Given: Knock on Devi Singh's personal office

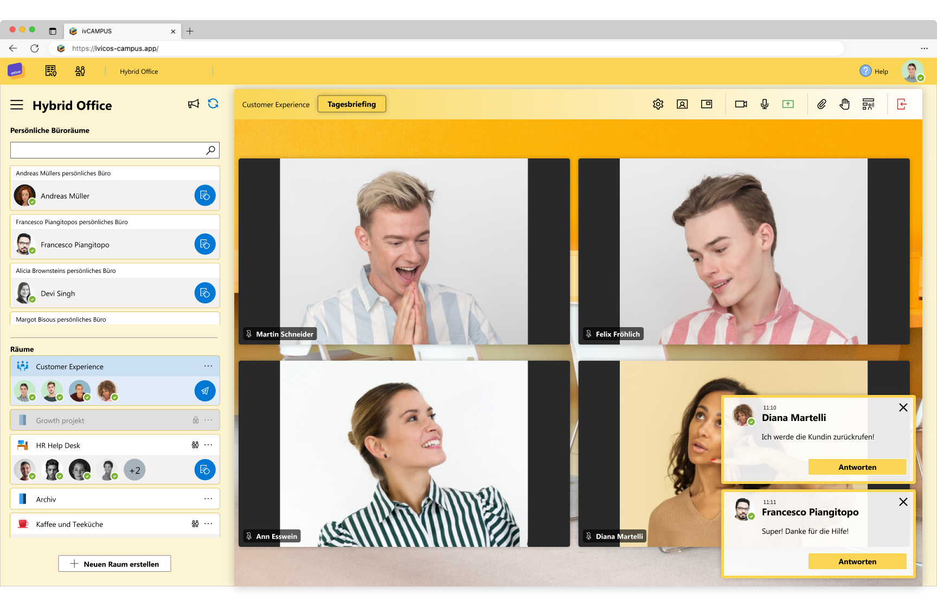Looking at the screenshot, I should click(x=204, y=293).
